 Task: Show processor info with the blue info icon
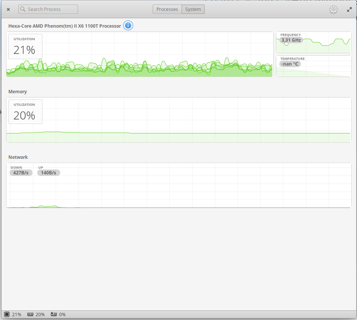coord(128,25)
